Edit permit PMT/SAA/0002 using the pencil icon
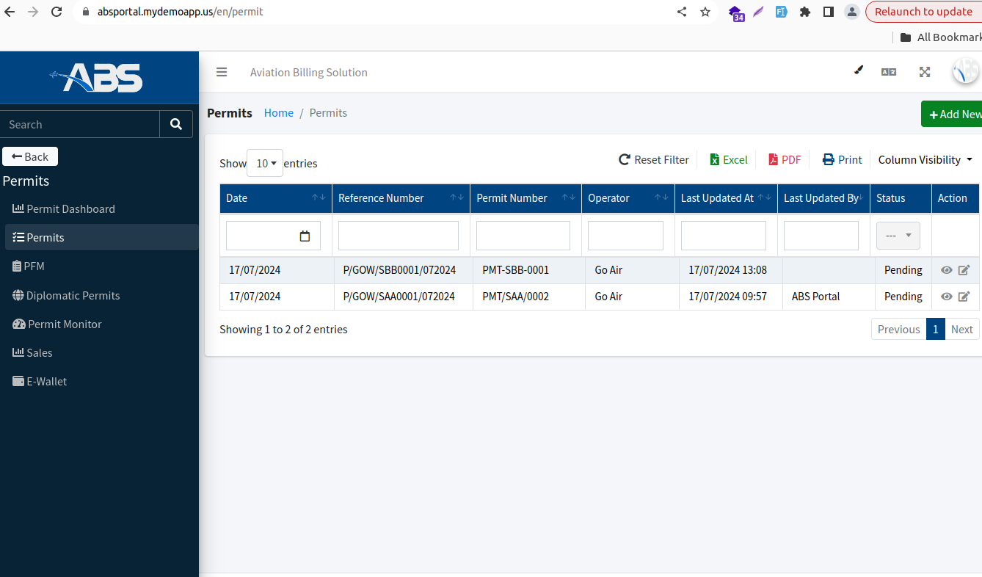Image resolution: width=982 pixels, height=577 pixels. pyautogui.click(x=964, y=297)
